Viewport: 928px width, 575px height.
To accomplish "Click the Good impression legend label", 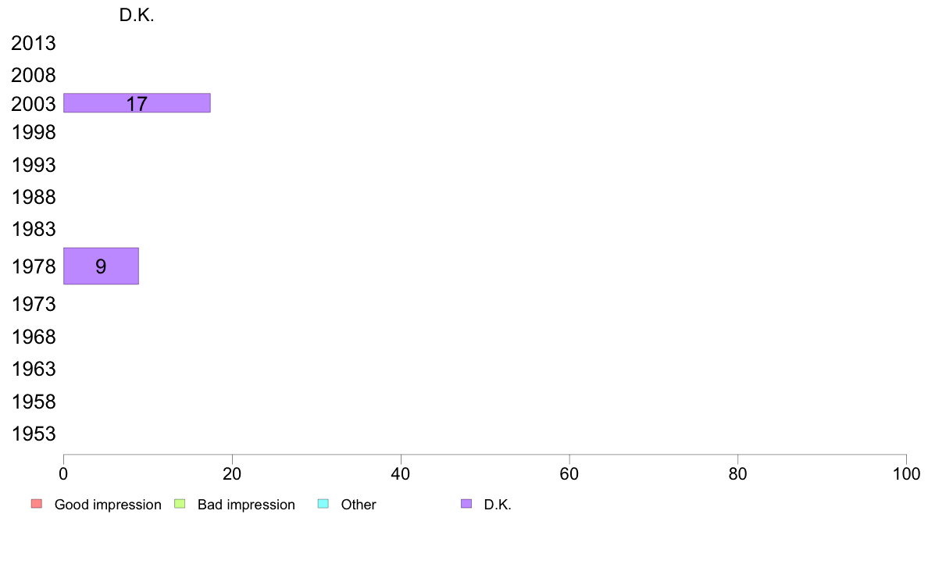I will click(x=108, y=505).
